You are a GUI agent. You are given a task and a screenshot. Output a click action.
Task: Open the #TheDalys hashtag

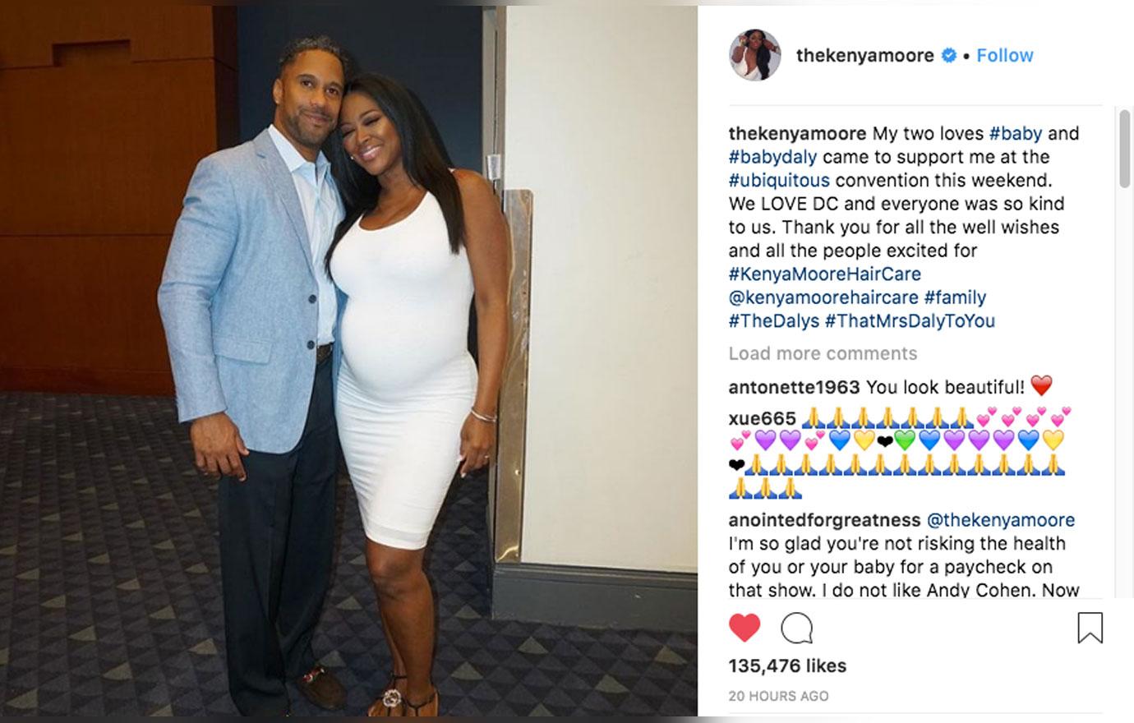click(773, 320)
